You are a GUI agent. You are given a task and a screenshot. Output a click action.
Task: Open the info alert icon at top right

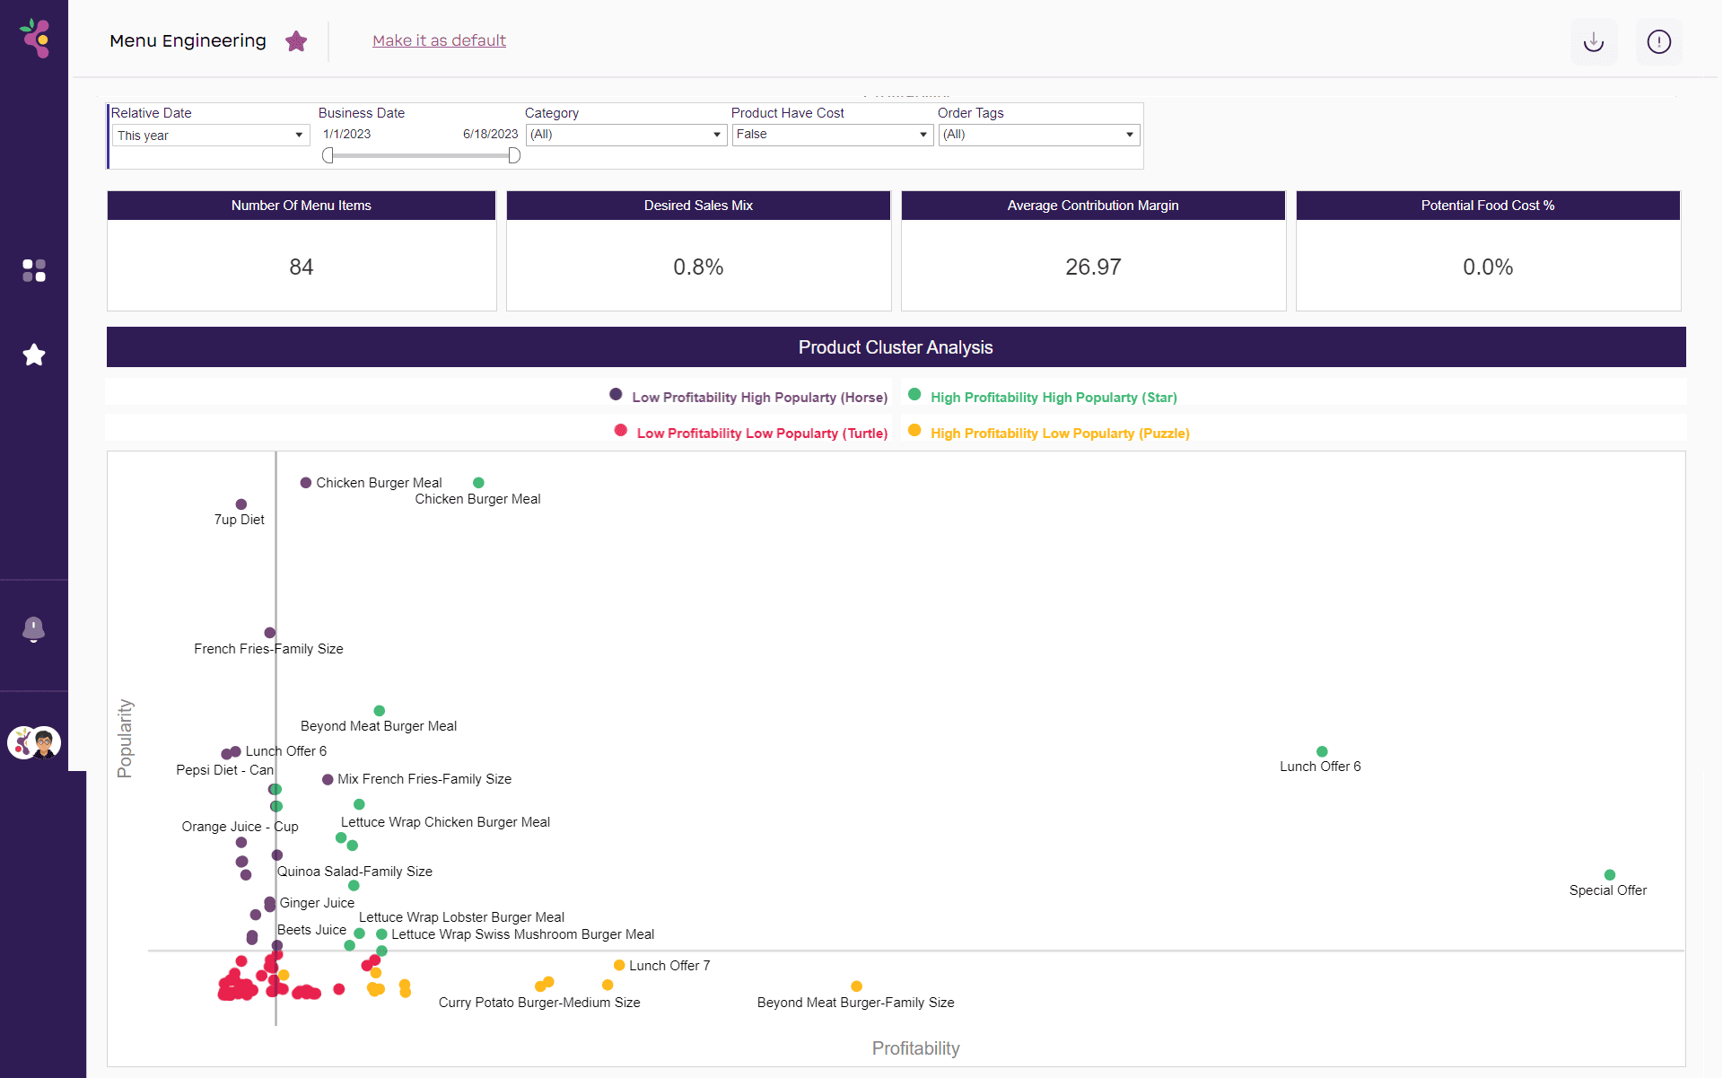coord(1658,42)
